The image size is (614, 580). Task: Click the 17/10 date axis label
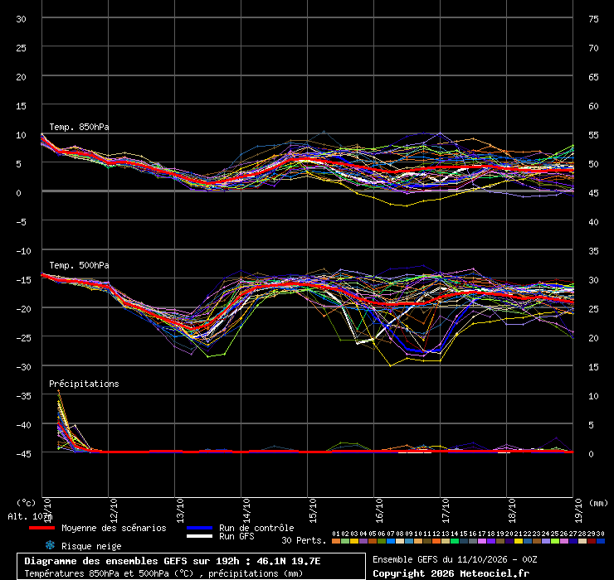[446, 510]
